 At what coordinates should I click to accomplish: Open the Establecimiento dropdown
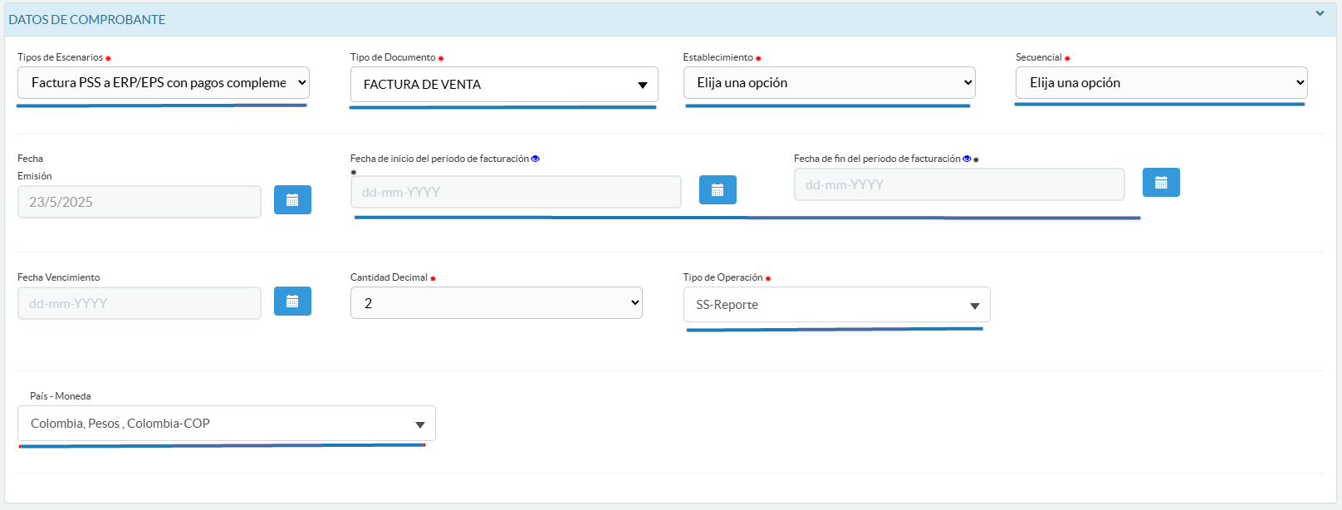point(829,83)
